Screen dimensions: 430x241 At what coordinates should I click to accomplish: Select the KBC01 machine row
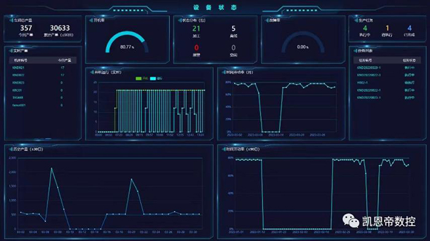43,90
